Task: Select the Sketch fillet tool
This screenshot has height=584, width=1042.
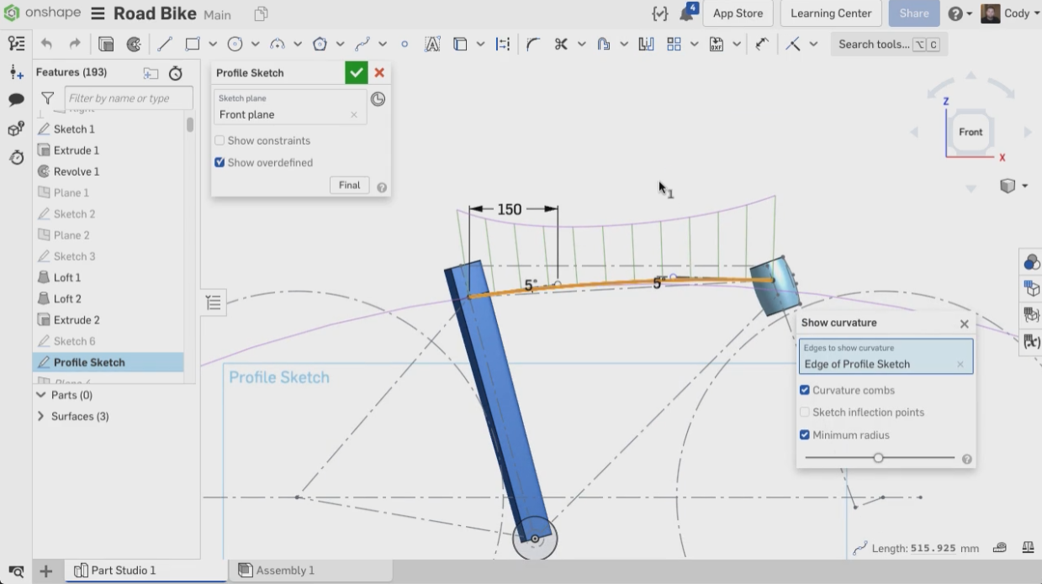Action: (533, 45)
